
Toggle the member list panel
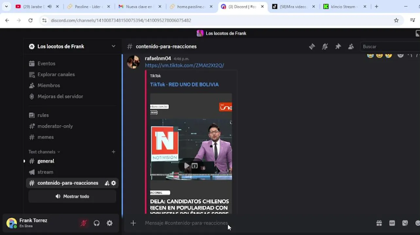(351, 47)
